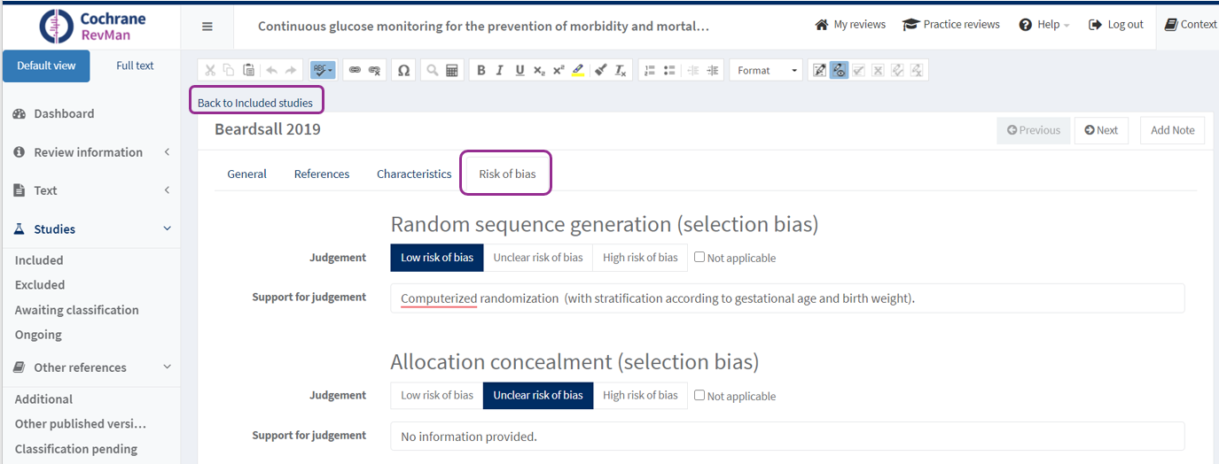The height and width of the screenshot is (464, 1219).
Task: Click the Random sequence support for judgement field
Action: point(786,298)
